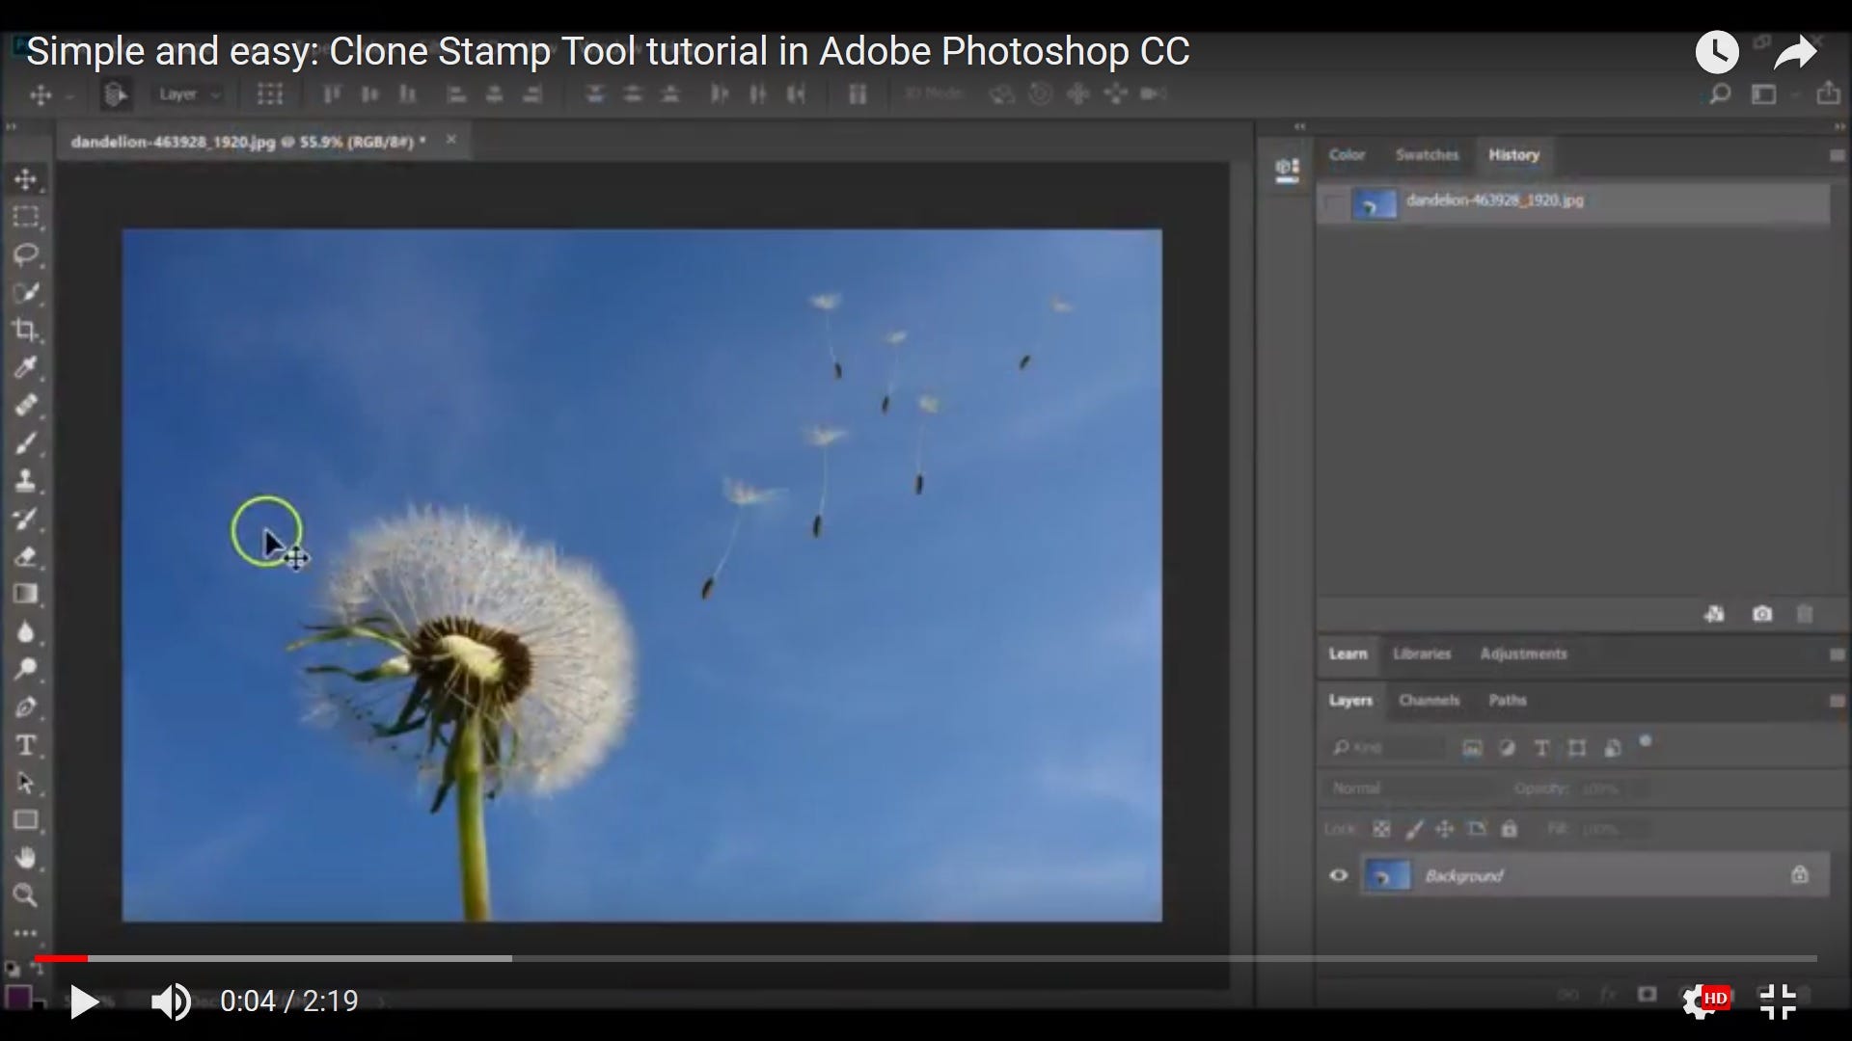Select the Lasso tool

coord(26,254)
